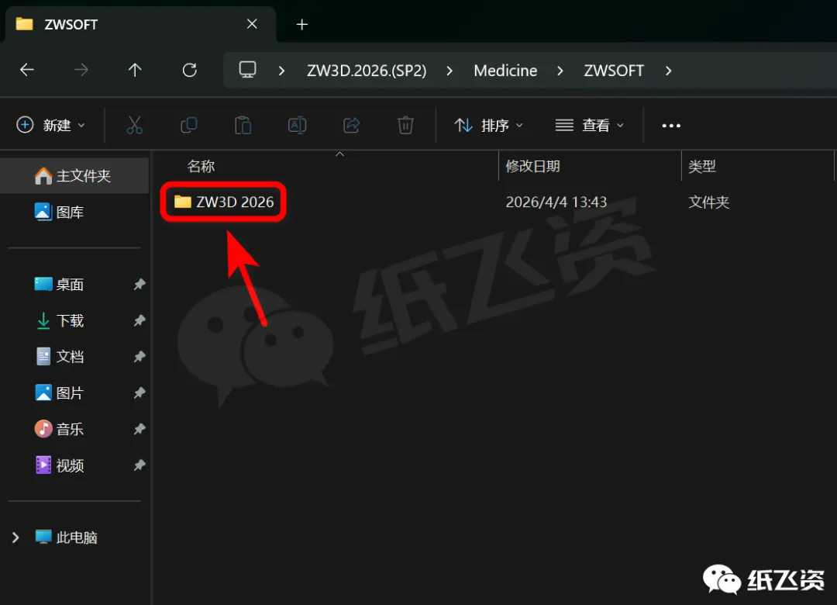Navigate to Medicine breadcrumb

505,71
